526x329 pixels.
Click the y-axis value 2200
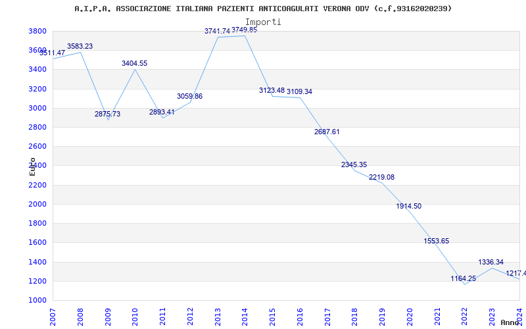coord(38,185)
